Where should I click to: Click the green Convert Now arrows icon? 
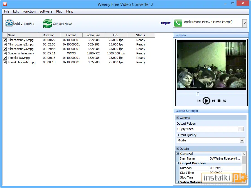click(48, 24)
